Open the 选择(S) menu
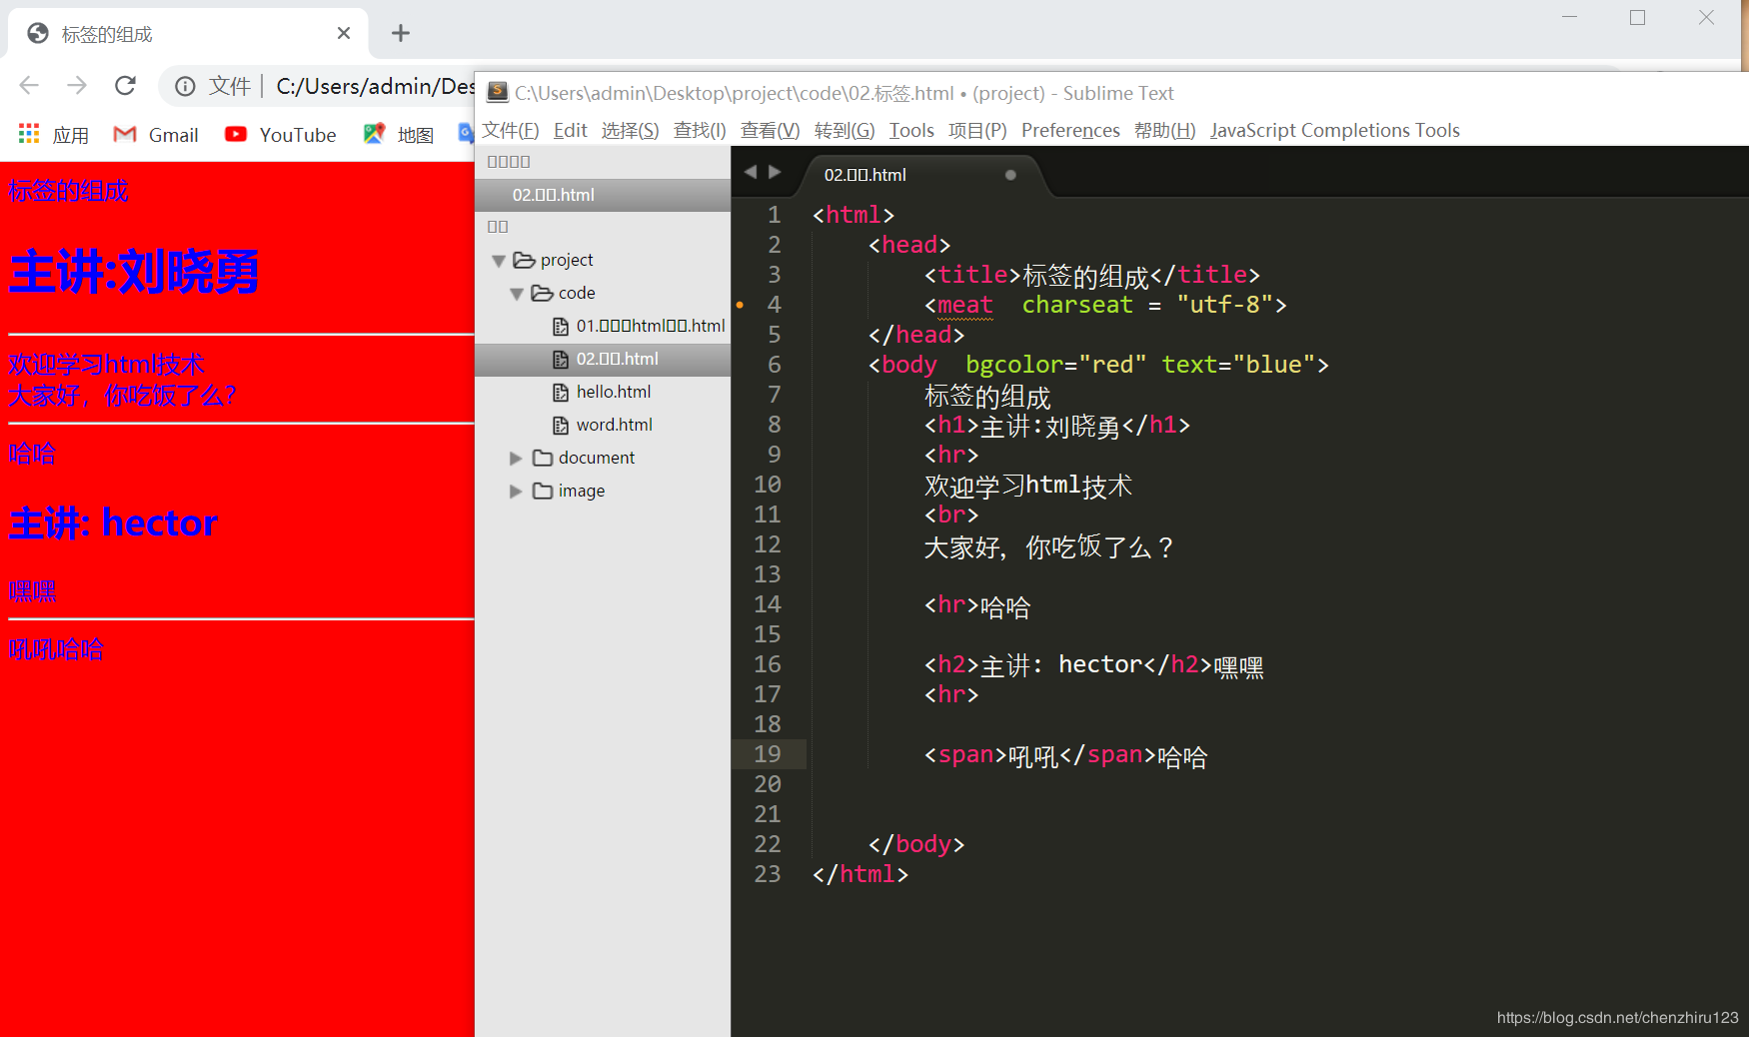 click(x=630, y=131)
